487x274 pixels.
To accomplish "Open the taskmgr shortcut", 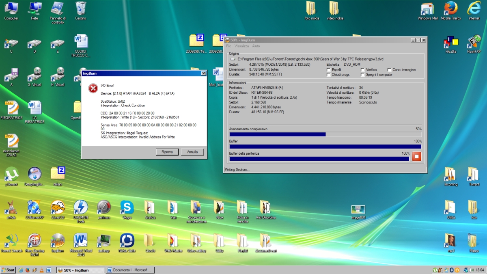I will pos(104,243).
